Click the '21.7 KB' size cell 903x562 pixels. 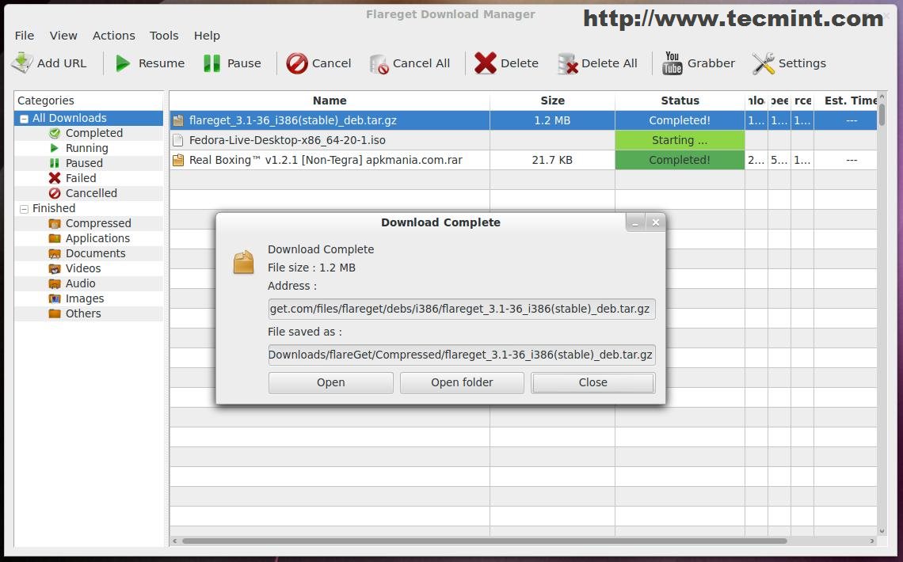tap(552, 160)
